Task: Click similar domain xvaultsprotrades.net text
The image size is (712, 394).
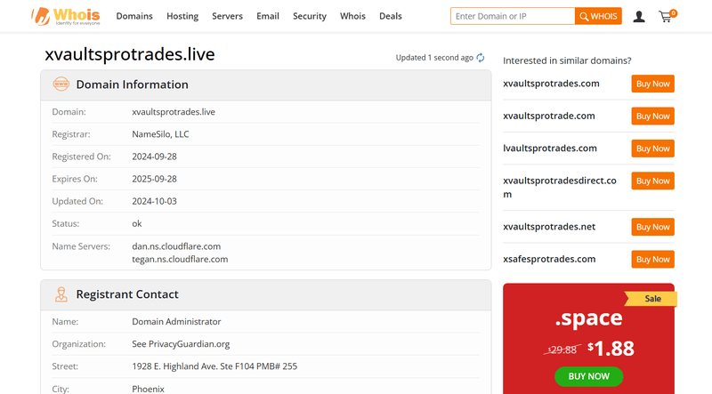Action: pos(549,227)
